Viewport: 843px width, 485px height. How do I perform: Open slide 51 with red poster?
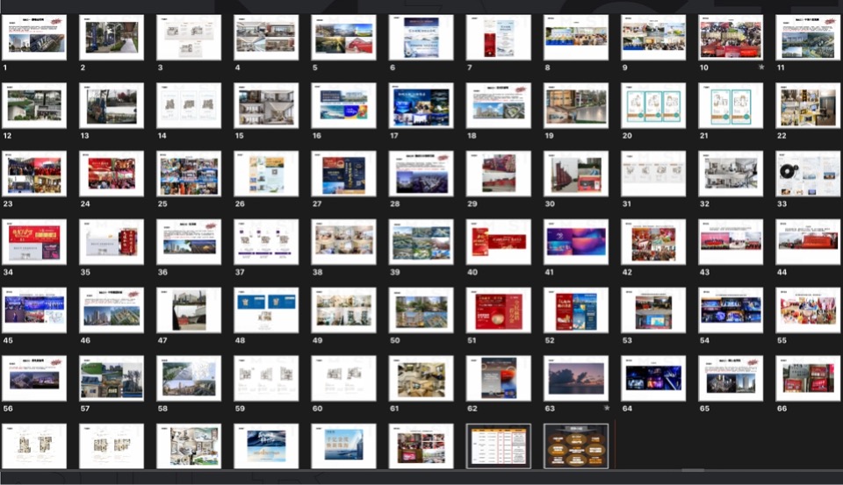pyautogui.click(x=498, y=310)
